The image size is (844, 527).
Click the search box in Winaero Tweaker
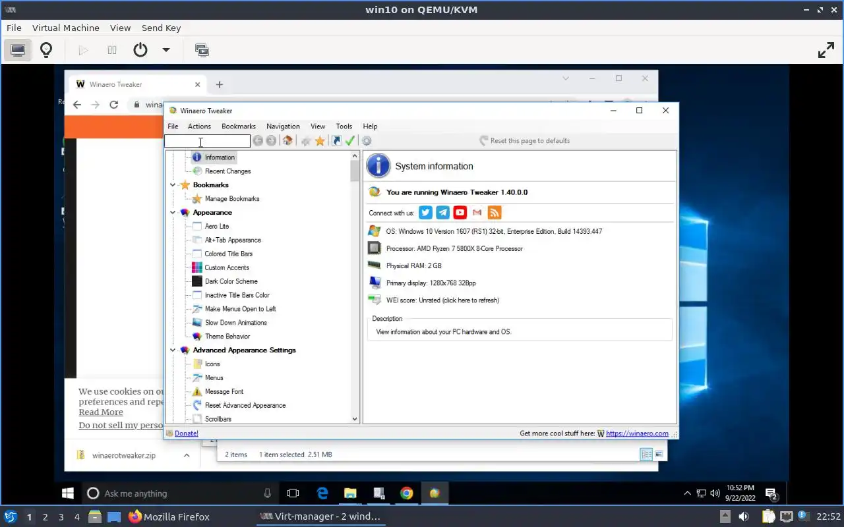click(207, 141)
